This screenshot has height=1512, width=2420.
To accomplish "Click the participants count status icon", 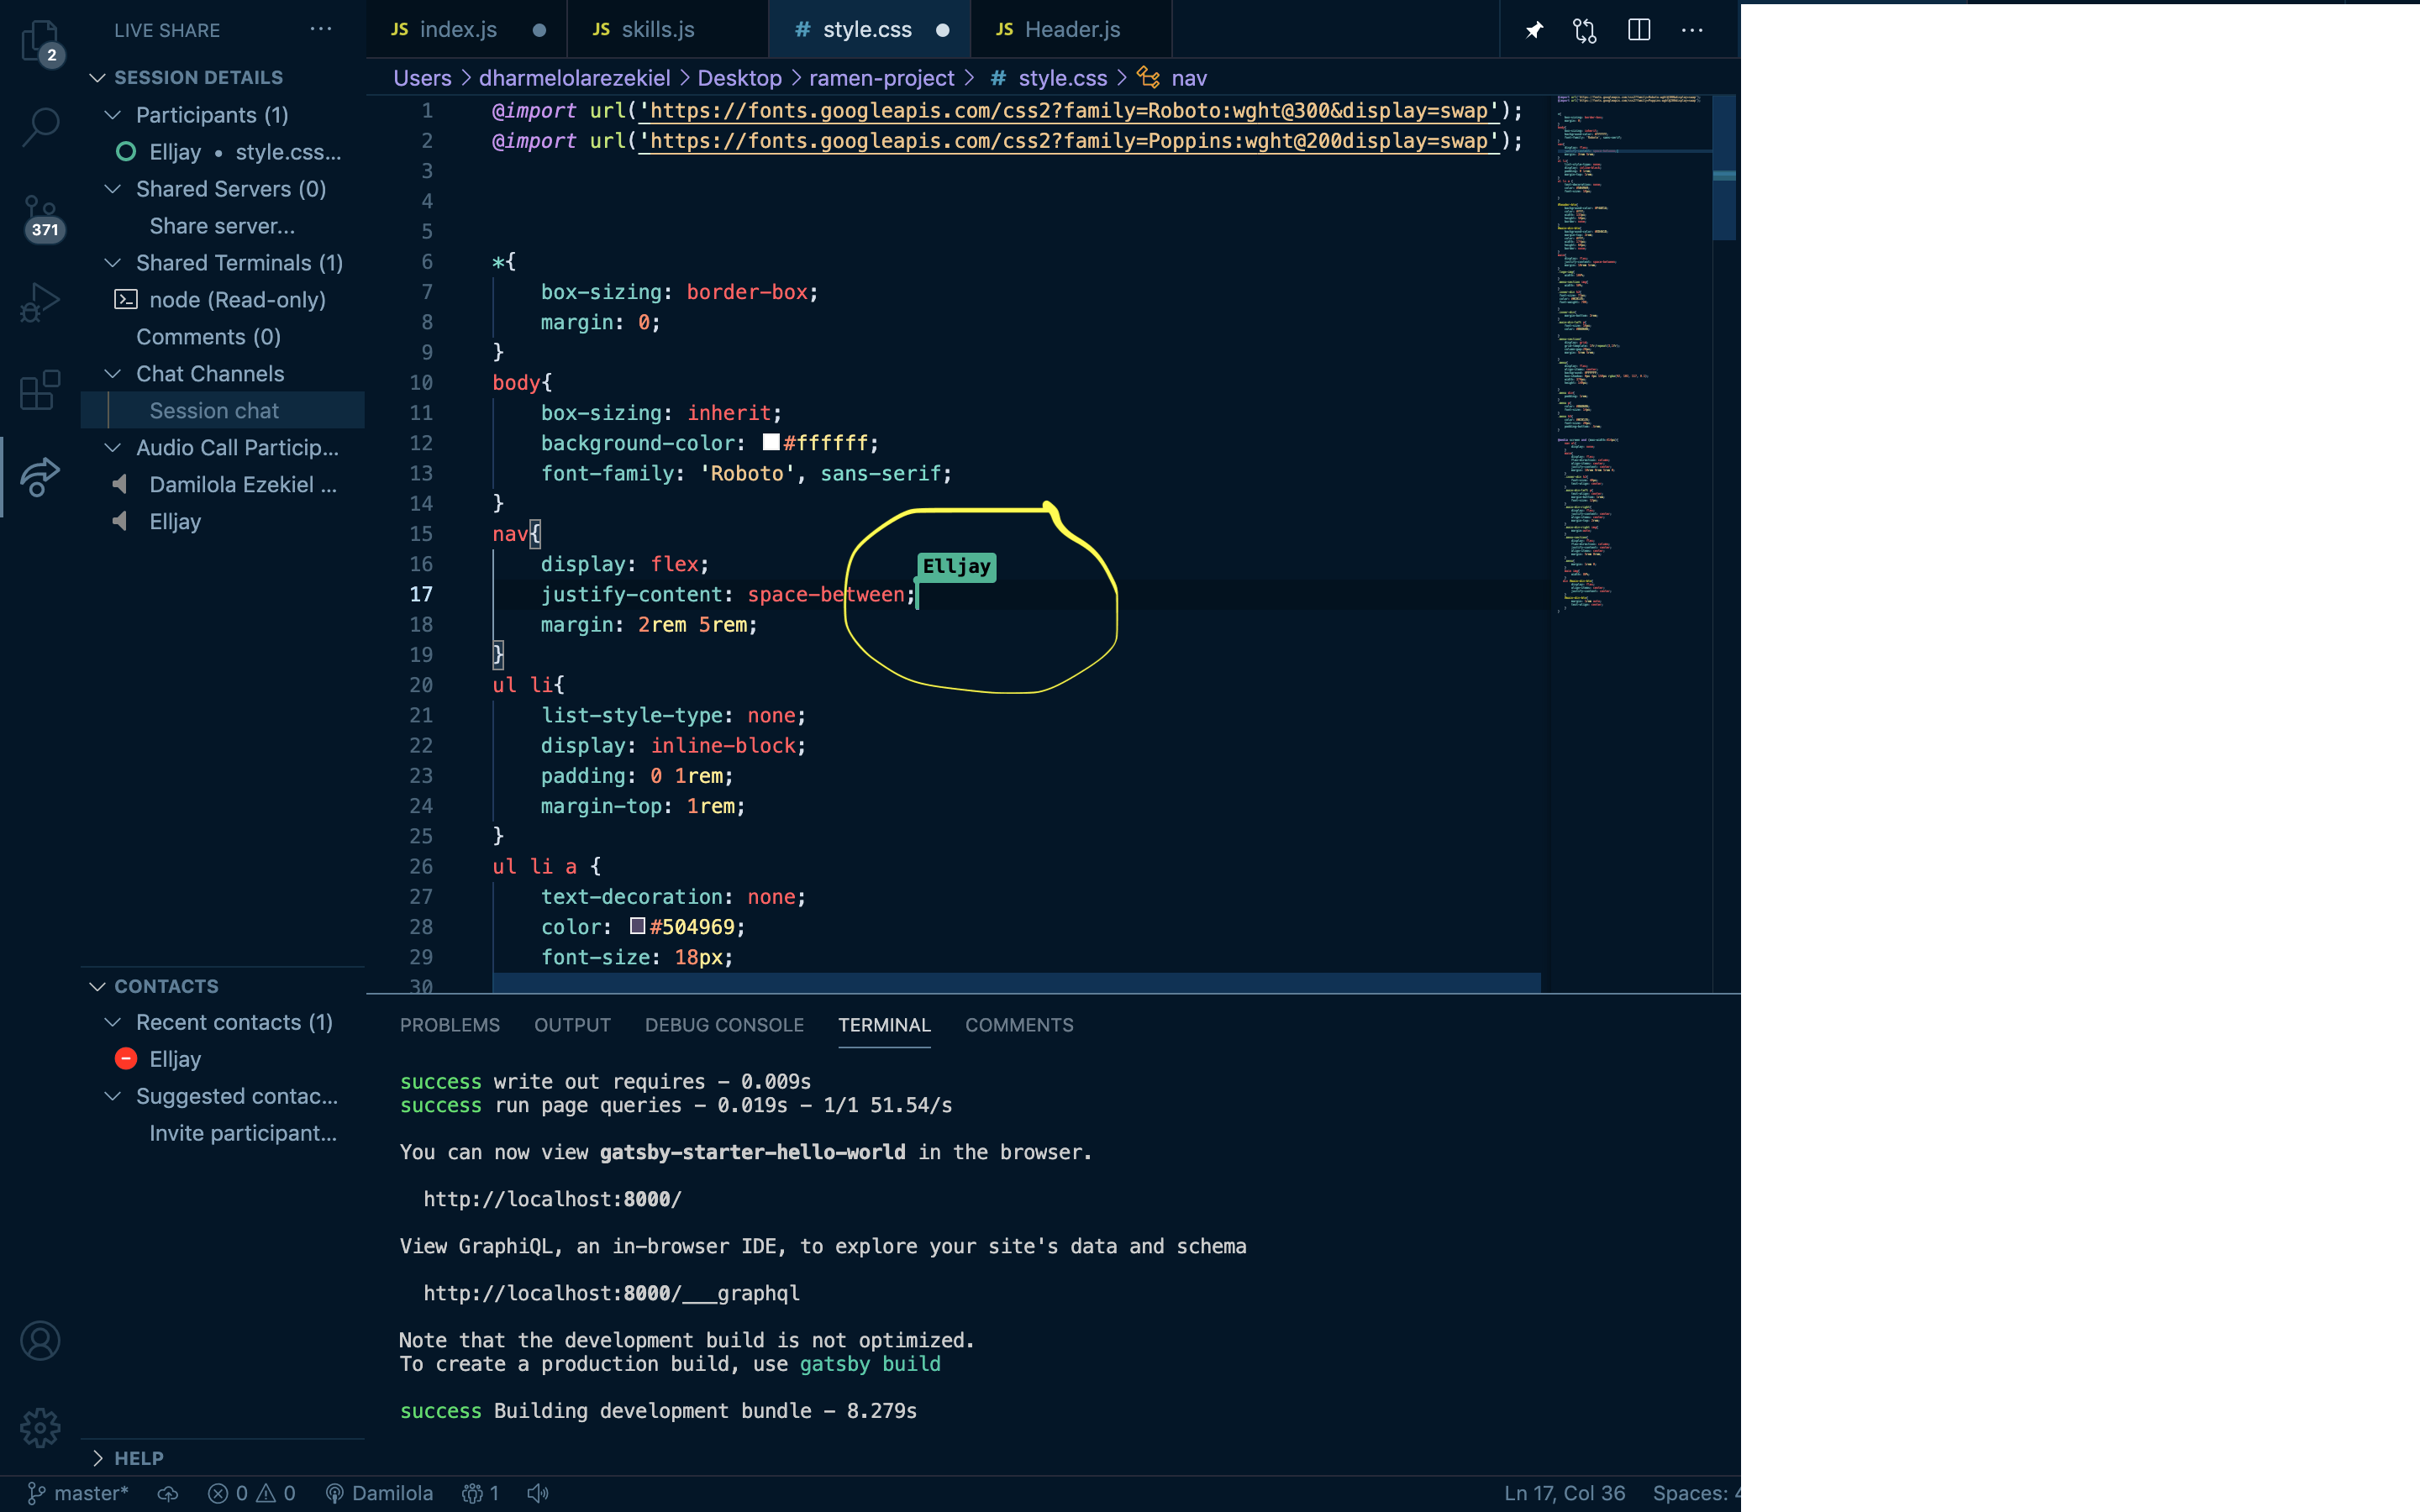I will click(481, 1493).
